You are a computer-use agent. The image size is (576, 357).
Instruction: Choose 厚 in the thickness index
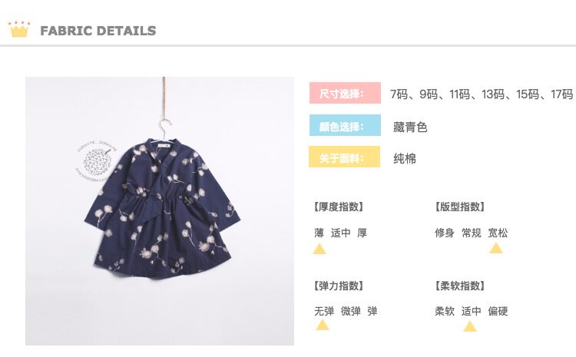362,233
